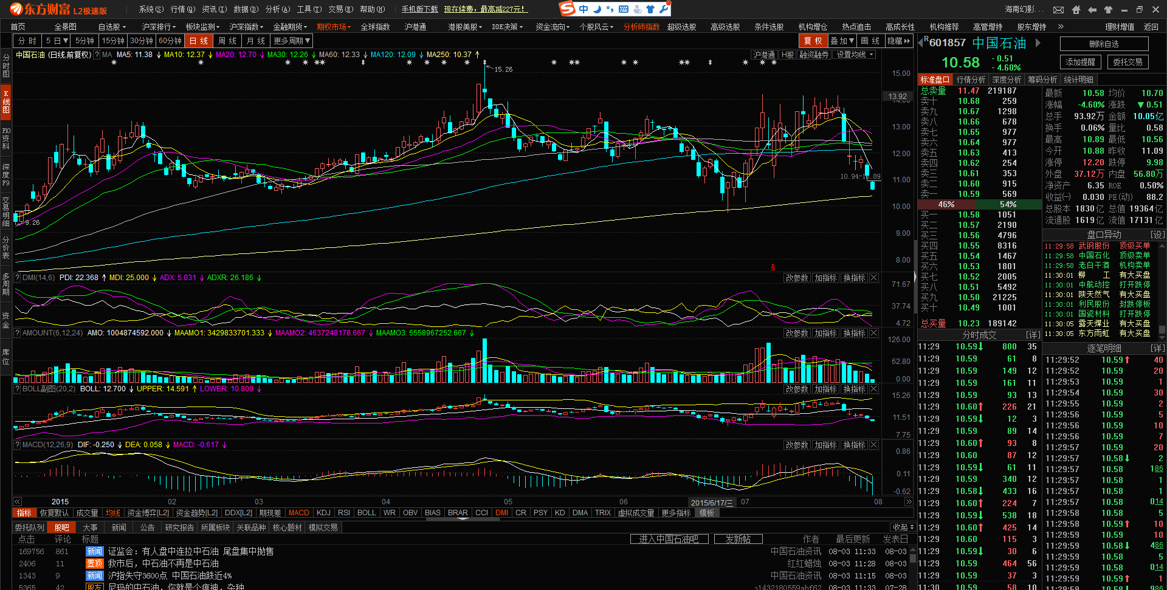Open help for MACD(12,26,9) indicator
Viewport: 1167px width, 590px height.
17,445
